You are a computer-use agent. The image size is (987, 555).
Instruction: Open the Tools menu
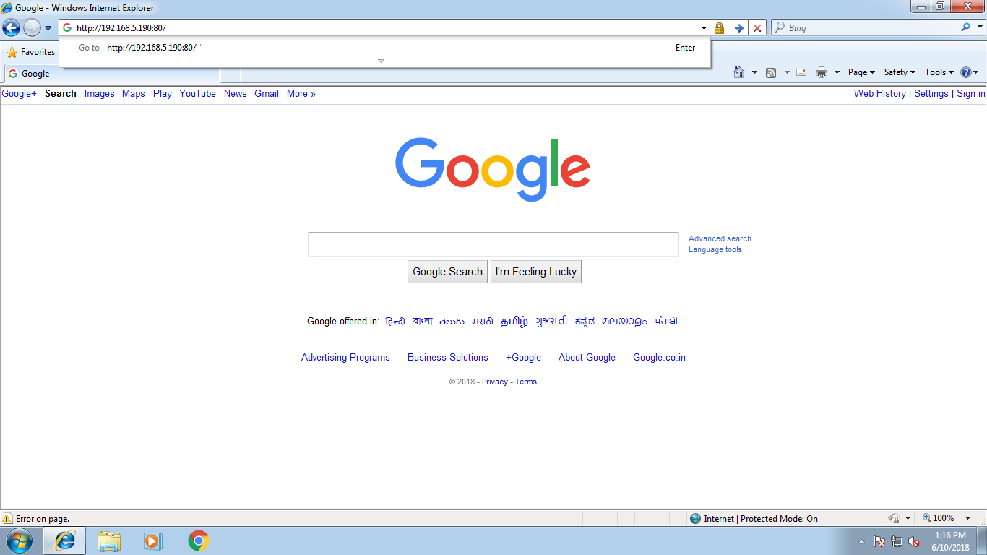tap(939, 72)
